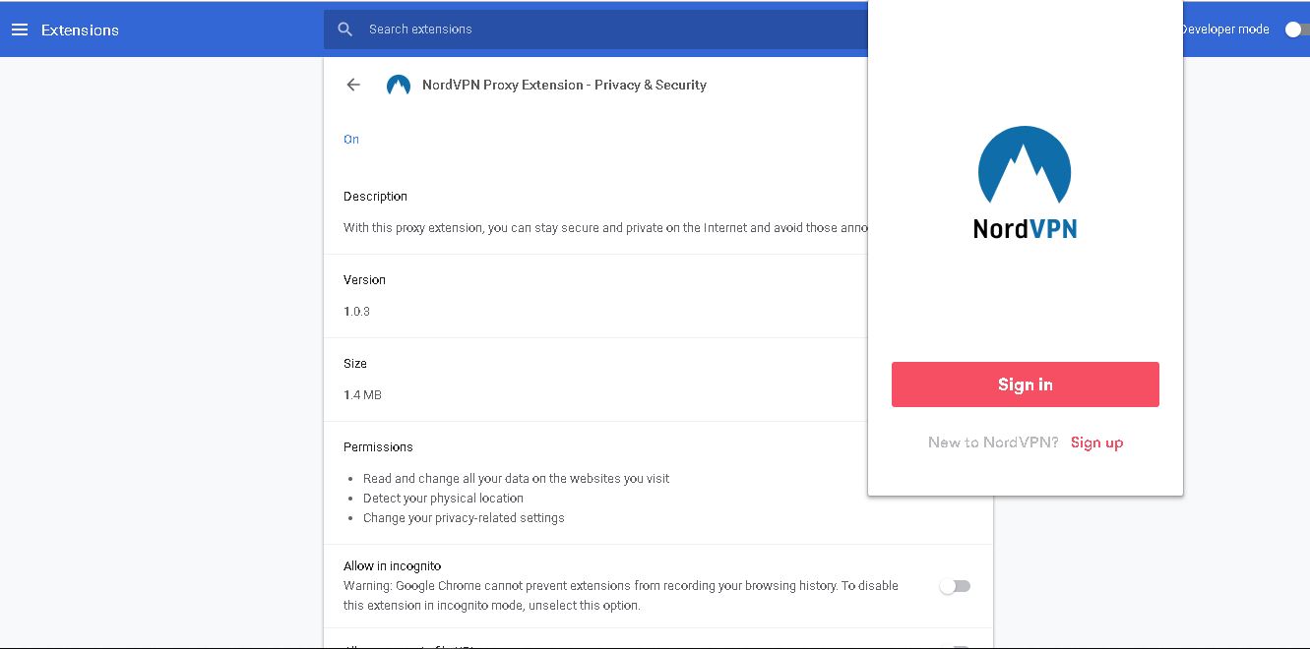Click the Permissions heading

tap(378, 447)
